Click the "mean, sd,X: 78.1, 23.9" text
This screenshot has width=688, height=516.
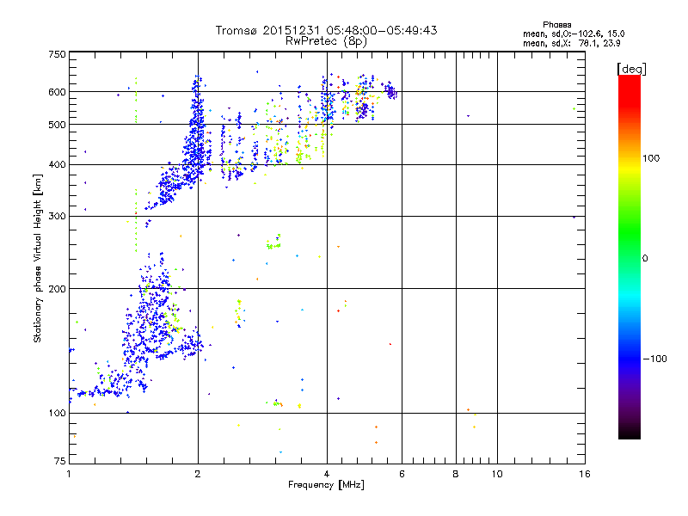[571, 44]
